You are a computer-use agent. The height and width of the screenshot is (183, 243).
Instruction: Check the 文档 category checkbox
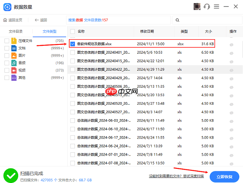click(x=7, y=48)
